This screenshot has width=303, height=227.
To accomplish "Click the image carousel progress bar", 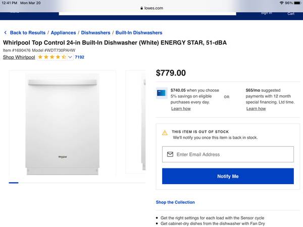I will pyautogui.click(x=14, y=183).
